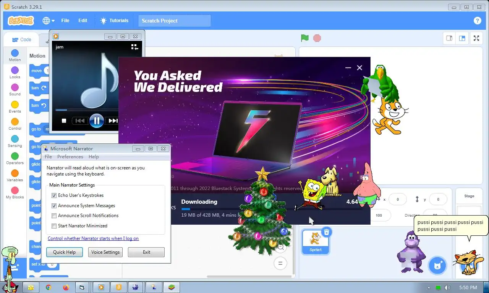Open Tutorials in Scratch menu bar
489x293 pixels.
click(x=114, y=21)
